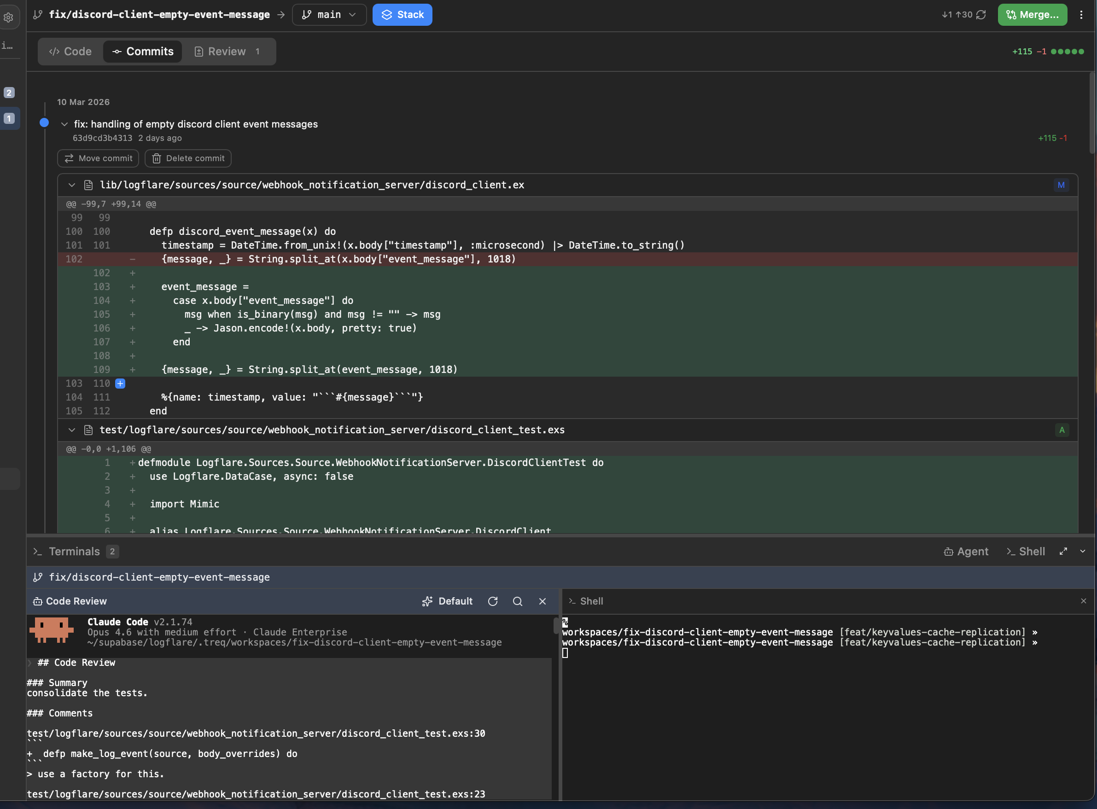
Task: Collapse the commit 'fix: handling of empty discord' chevron
Action: pyautogui.click(x=64, y=124)
